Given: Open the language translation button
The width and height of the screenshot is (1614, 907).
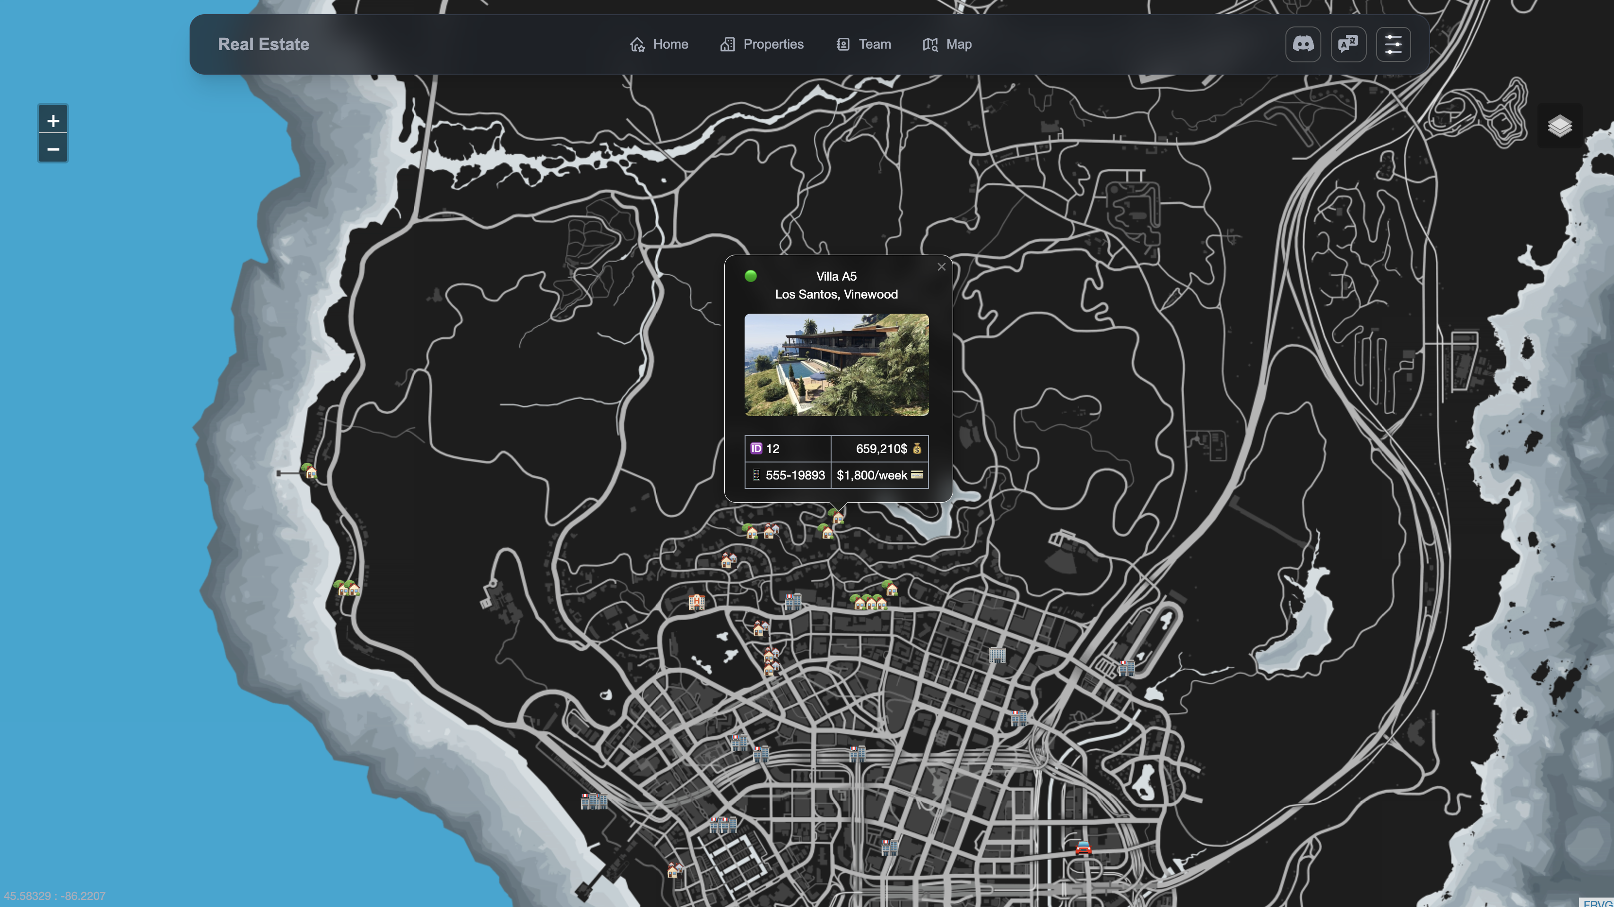Looking at the screenshot, I should tap(1348, 44).
